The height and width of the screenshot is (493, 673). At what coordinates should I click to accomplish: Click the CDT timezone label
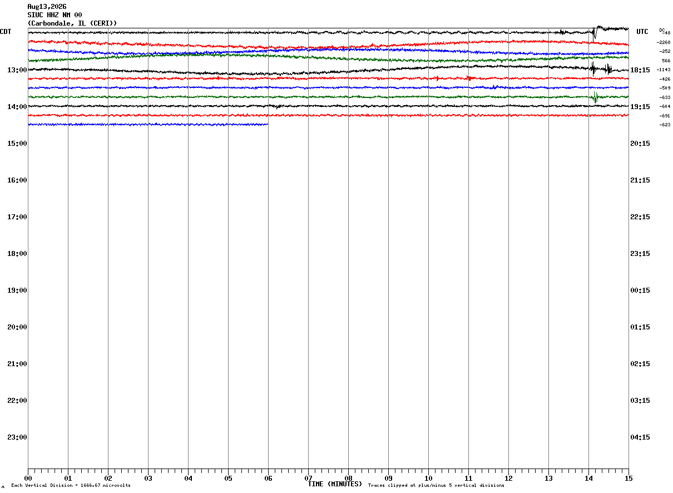tap(6, 32)
